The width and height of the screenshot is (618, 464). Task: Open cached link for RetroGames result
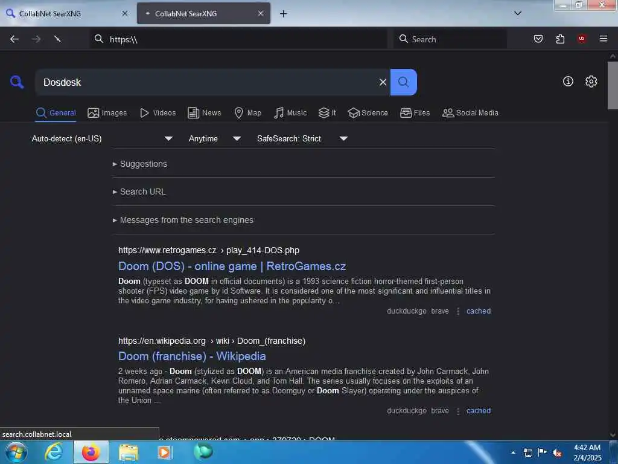coord(479,311)
